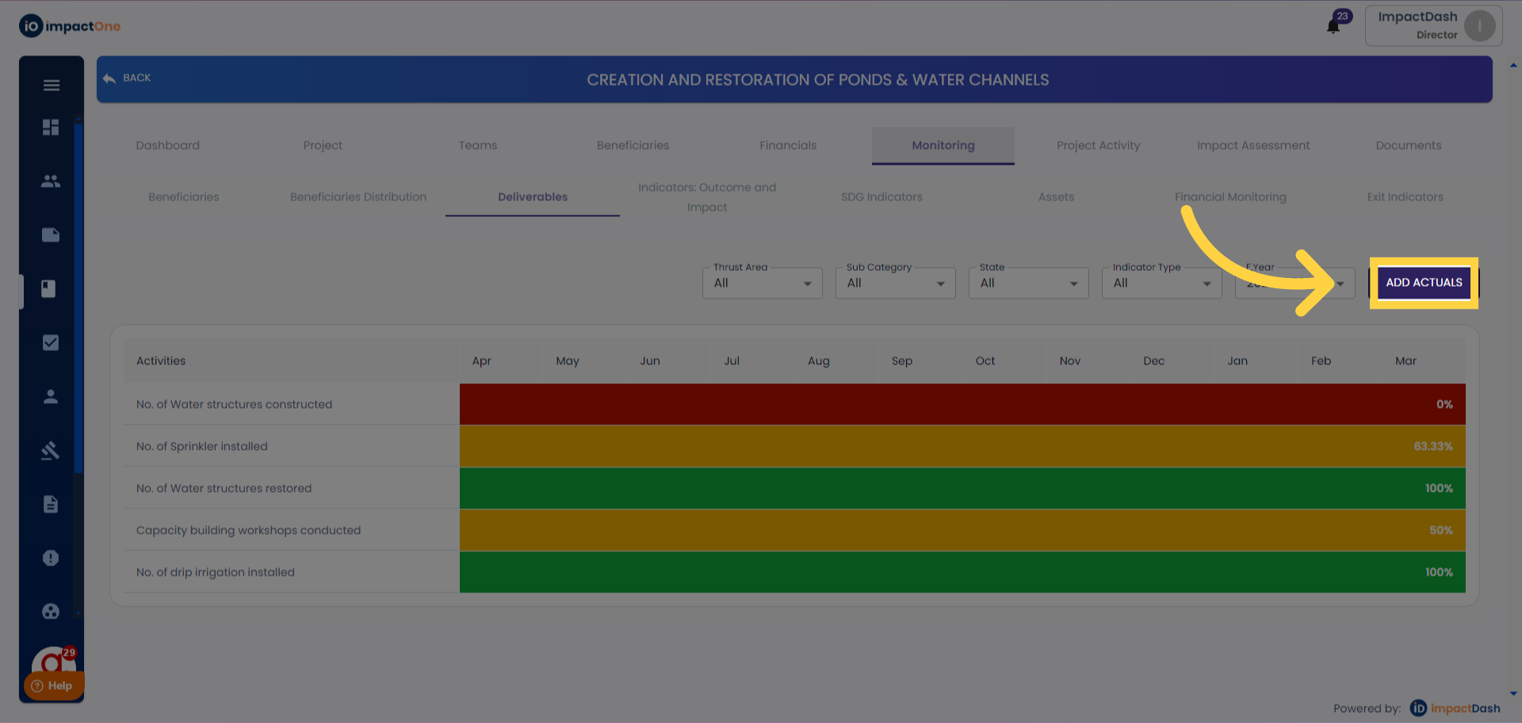
Task: Go to the Exit Indicators sub-tab
Action: pyautogui.click(x=1405, y=197)
